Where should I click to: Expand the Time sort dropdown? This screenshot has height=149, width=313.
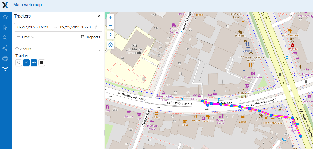(x=25, y=37)
